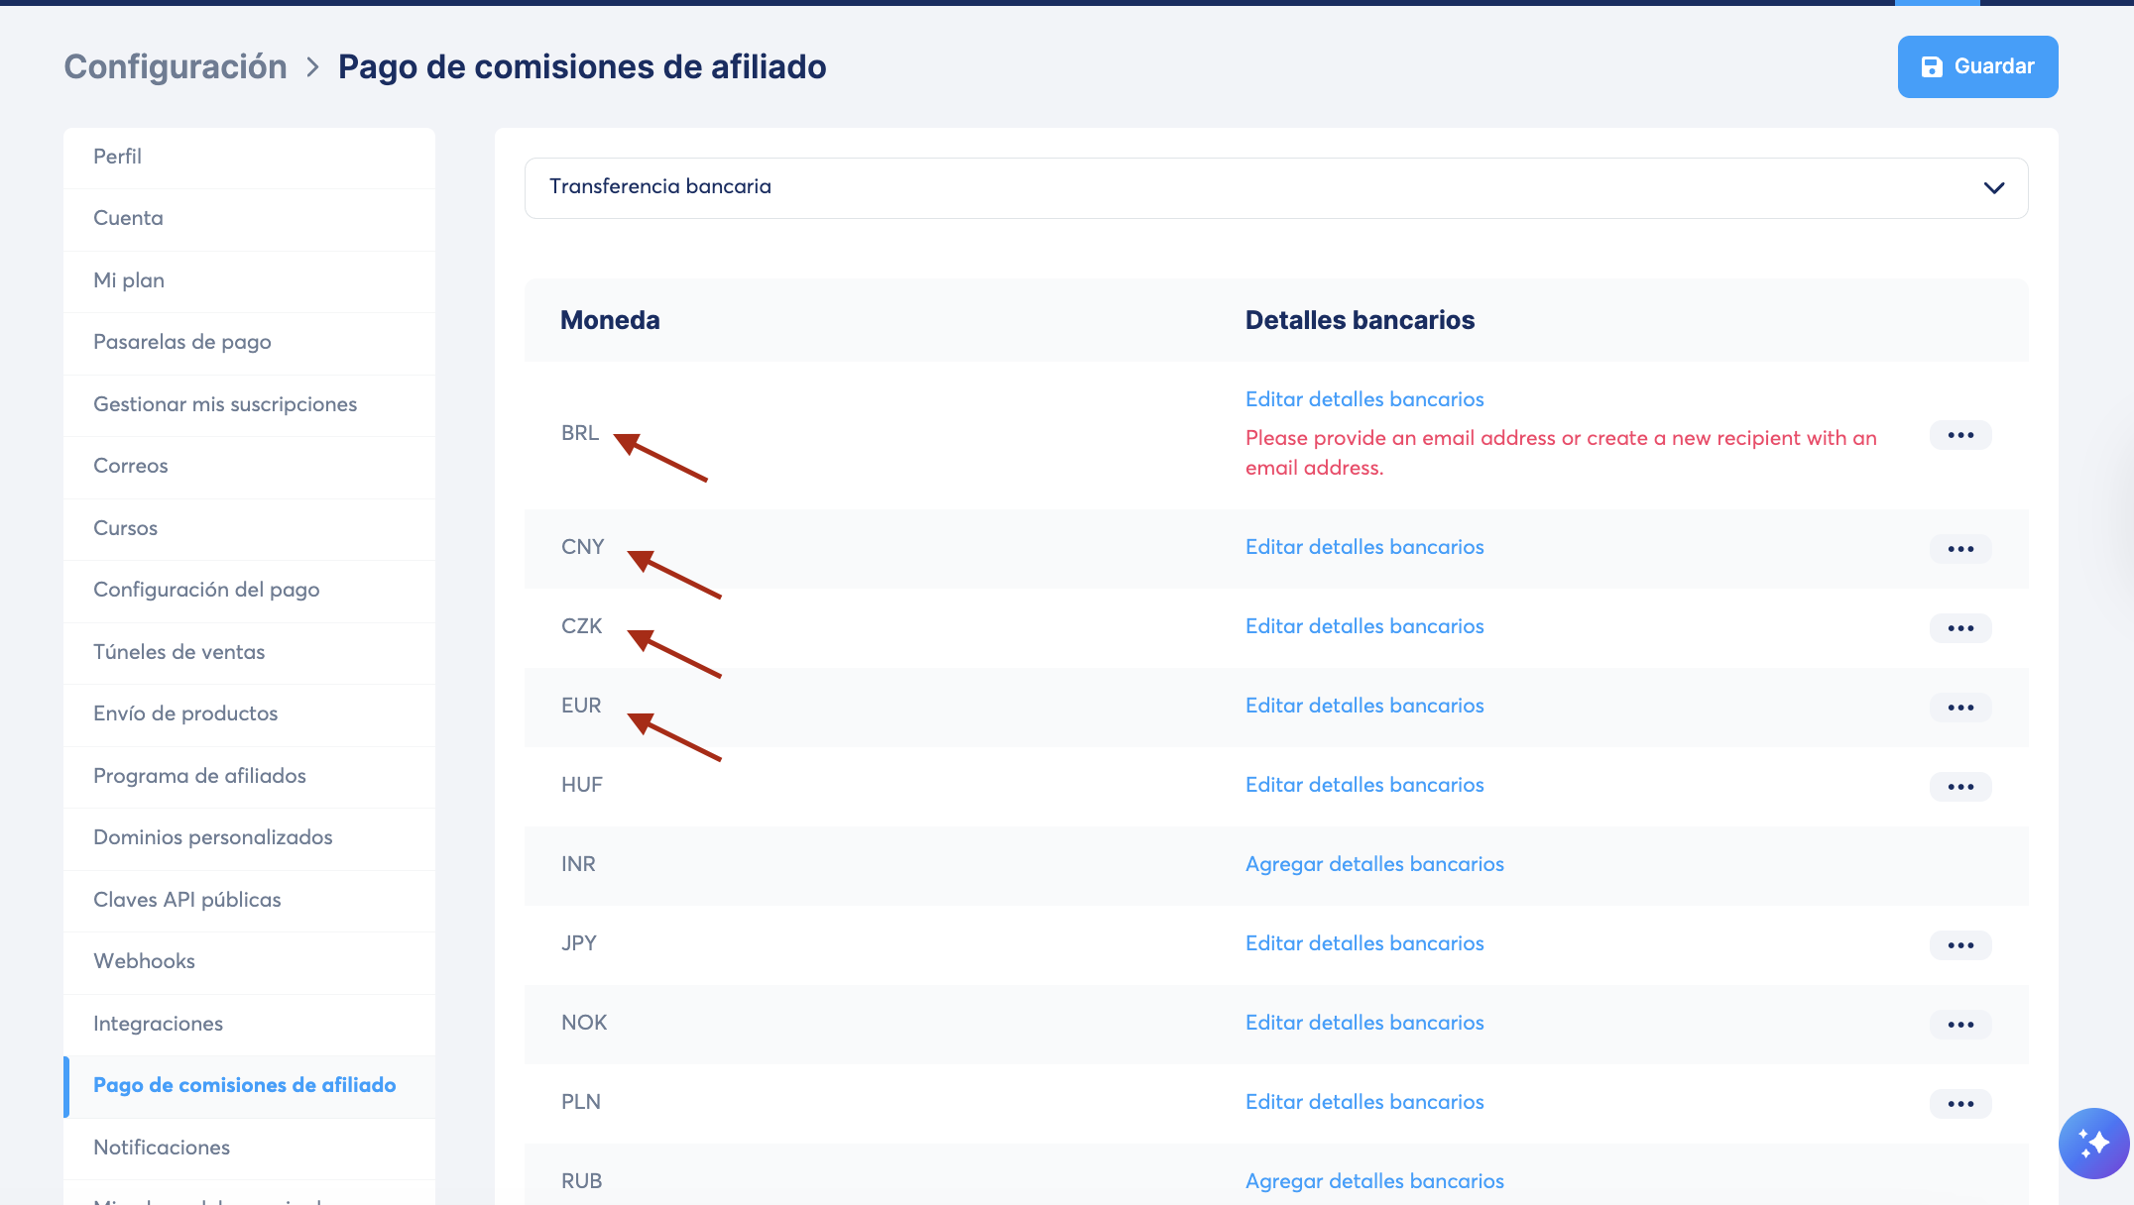Open the three-dot menu for CNY
The height and width of the screenshot is (1205, 2134).
[x=1959, y=549]
